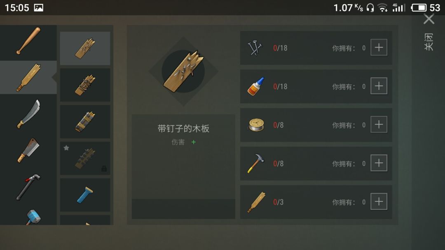Image resolution: width=445 pixels, height=250 pixels.
Task: Select the blue handle modification
Action: 85,195
